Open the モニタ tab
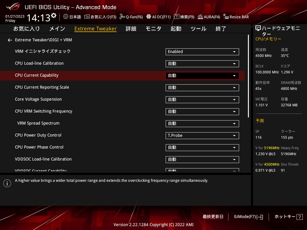The width and height of the screenshot is (307, 230). [x=153, y=29]
